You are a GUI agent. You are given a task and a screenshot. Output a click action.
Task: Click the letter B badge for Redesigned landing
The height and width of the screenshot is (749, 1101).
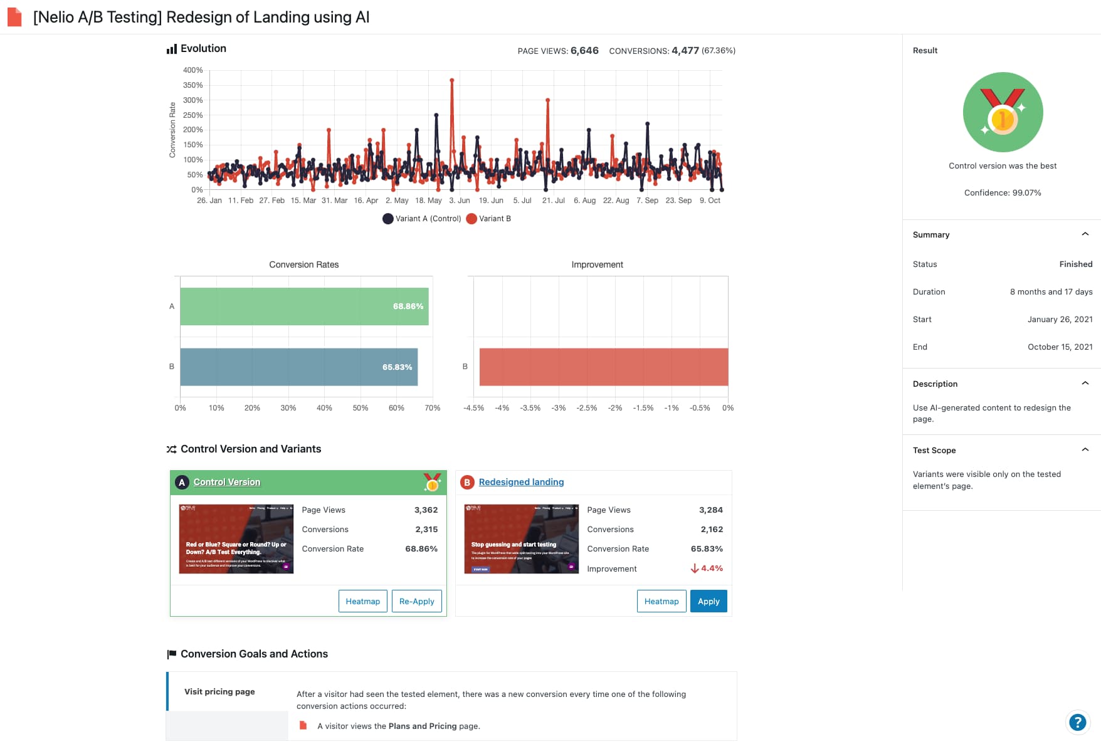tap(466, 482)
